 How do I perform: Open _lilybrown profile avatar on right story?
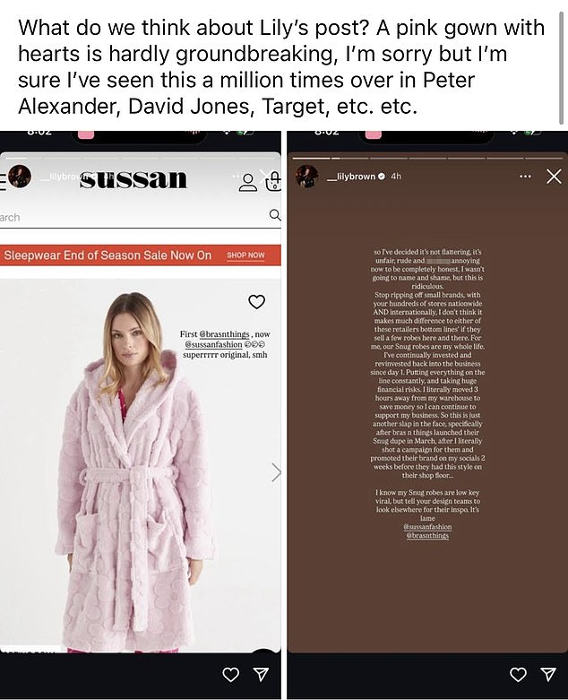tap(307, 176)
